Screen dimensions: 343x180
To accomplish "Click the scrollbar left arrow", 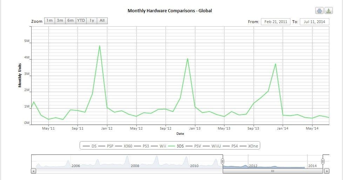I will tap(34, 171).
